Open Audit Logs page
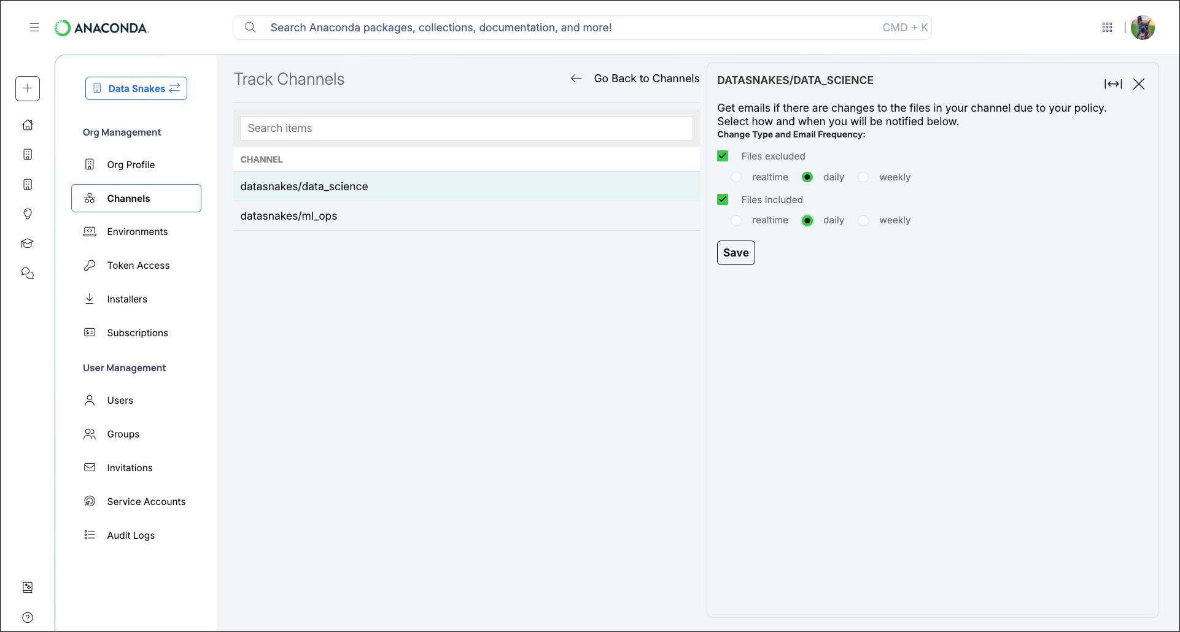The image size is (1180, 632). coord(136,535)
